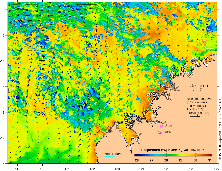This screenshot has height=171, width=222.
Task: Click the color bar value 30
Action: point(195,160)
